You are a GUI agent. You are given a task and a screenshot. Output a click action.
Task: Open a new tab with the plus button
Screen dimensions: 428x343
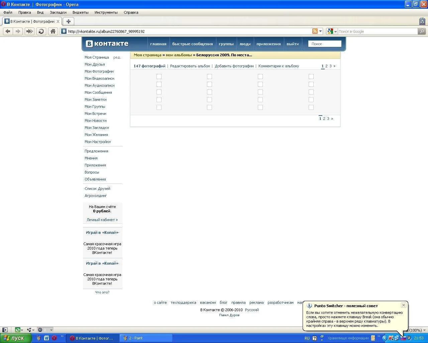[69, 21]
